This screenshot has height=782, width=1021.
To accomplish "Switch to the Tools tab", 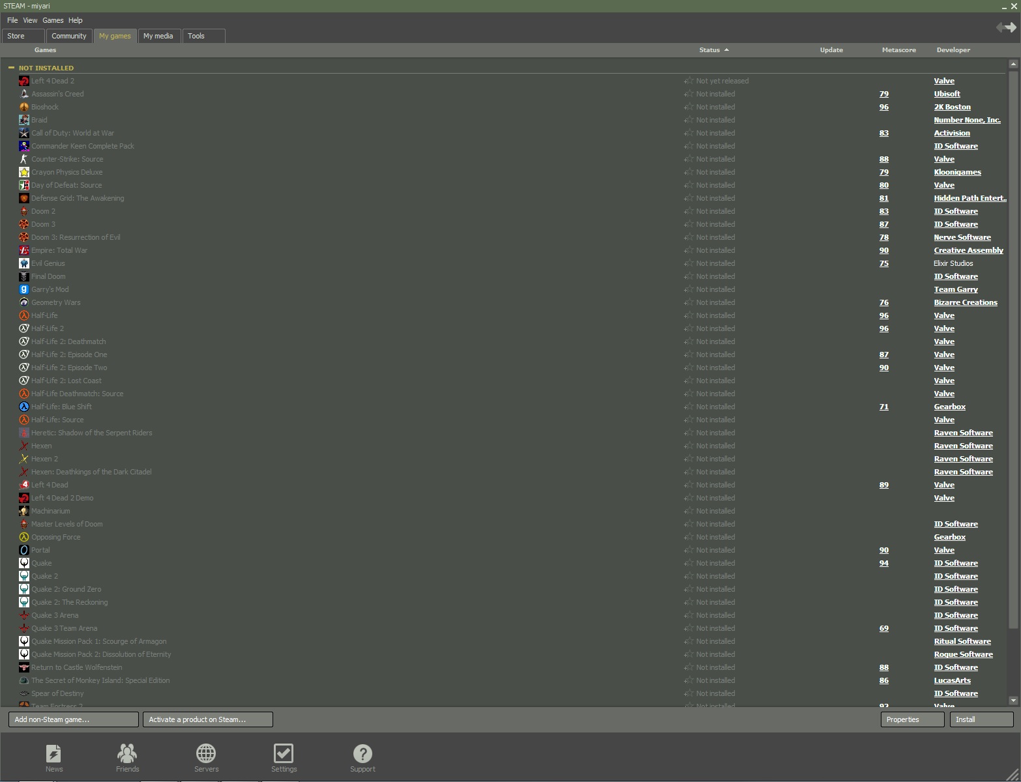I will 204,36.
